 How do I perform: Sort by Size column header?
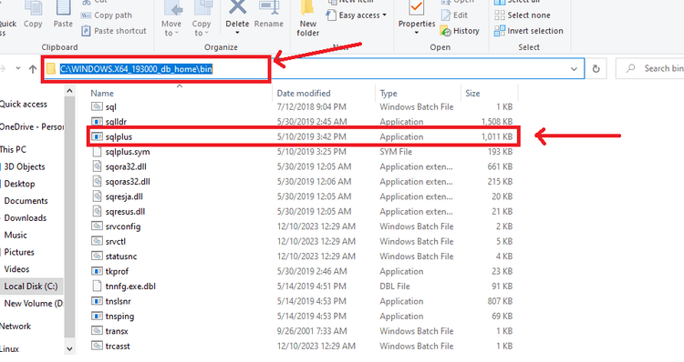tap(472, 93)
